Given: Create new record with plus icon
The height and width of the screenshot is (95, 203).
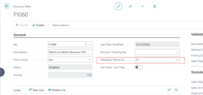Looking at the screenshot, I should click(143, 6).
